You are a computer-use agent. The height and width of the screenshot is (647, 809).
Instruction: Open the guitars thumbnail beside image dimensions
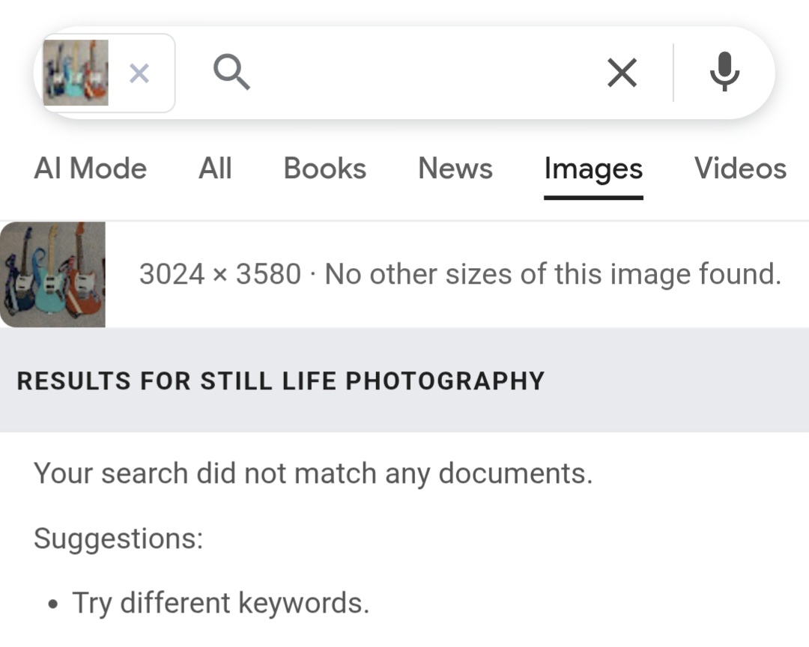tap(52, 274)
